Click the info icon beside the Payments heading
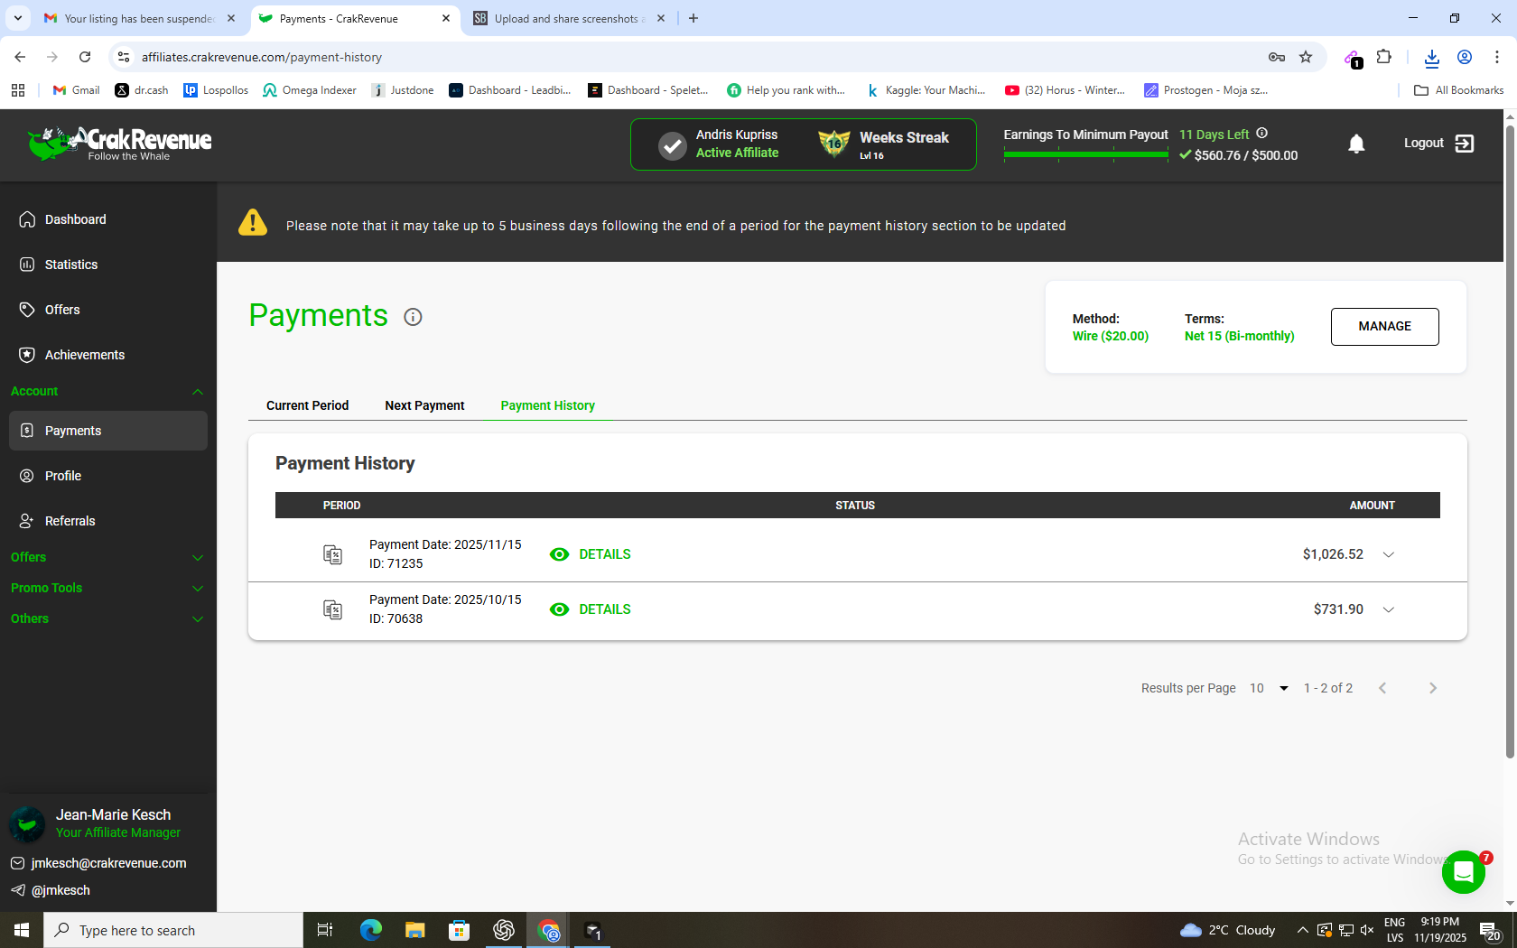Image resolution: width=1517 pixels, height=948 pixels. point(413,317)
